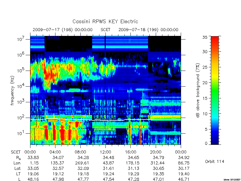Click the Rs value '34.48'
This screenshot has width=241, height=181.
click(x=108, y=157)
